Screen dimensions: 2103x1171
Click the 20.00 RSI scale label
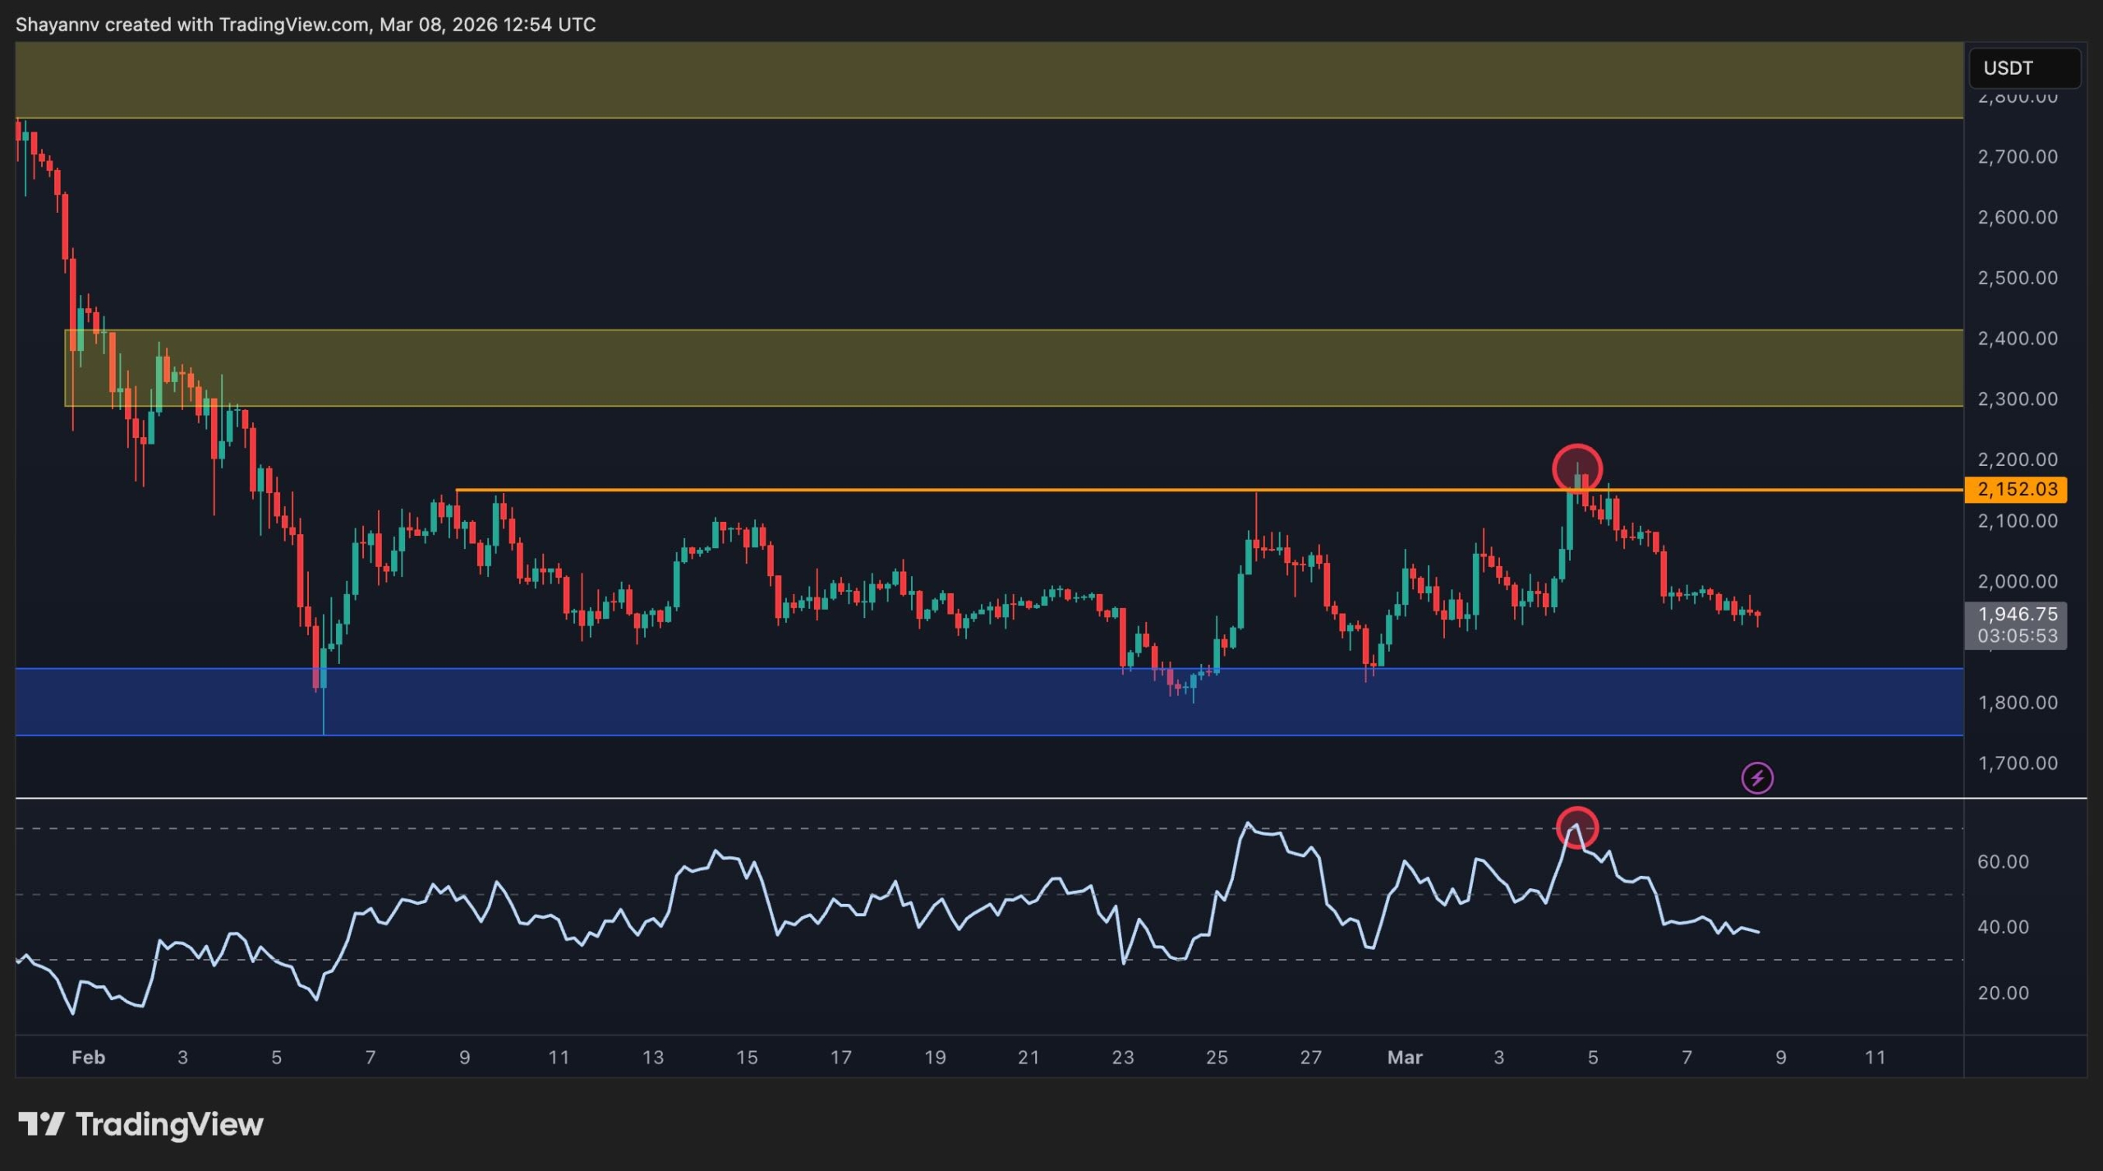click(2002, 993)
